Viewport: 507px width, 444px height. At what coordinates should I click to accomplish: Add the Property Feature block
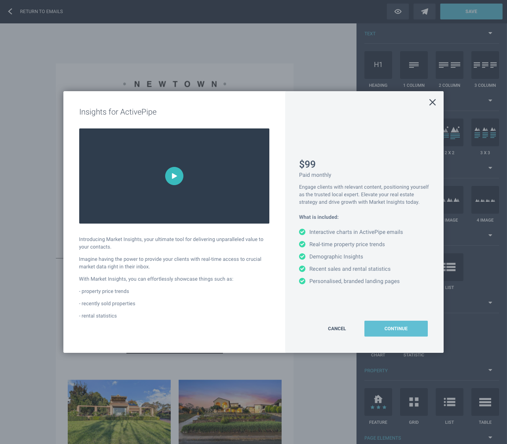[x=378, y=402]
